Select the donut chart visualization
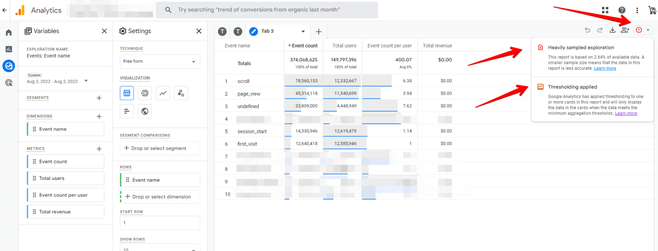 [x=145, y=93]
